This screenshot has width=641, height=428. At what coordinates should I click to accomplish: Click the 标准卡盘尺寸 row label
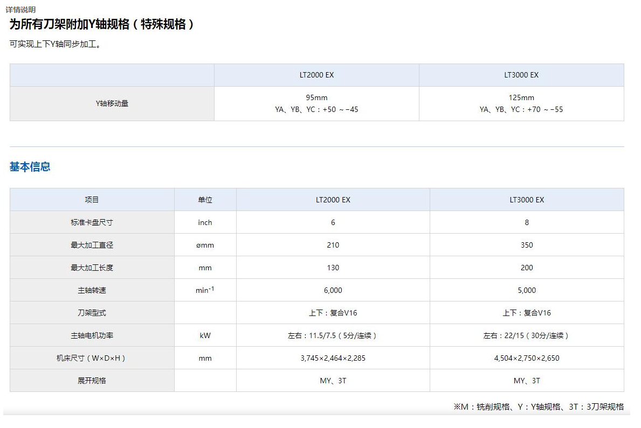tap(92, 222)
